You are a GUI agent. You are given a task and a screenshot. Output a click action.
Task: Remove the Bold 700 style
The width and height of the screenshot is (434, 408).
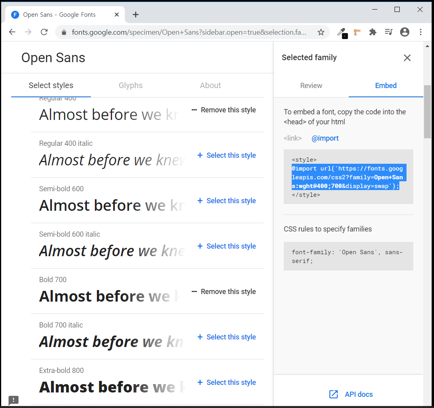tap(224, 292)
